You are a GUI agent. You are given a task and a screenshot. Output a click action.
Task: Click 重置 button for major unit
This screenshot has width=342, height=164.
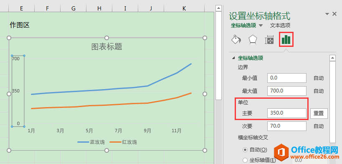tap(319, 113)
